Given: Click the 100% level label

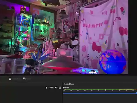Looking at the screenshot, I should [51, 88].
